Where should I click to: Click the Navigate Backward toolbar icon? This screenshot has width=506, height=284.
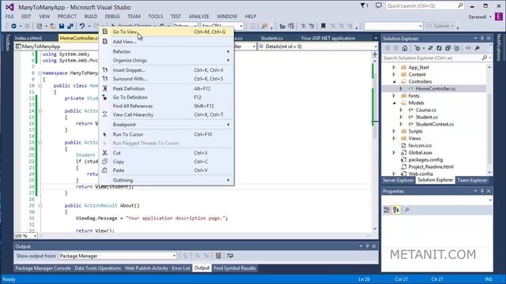click(13, 26)
